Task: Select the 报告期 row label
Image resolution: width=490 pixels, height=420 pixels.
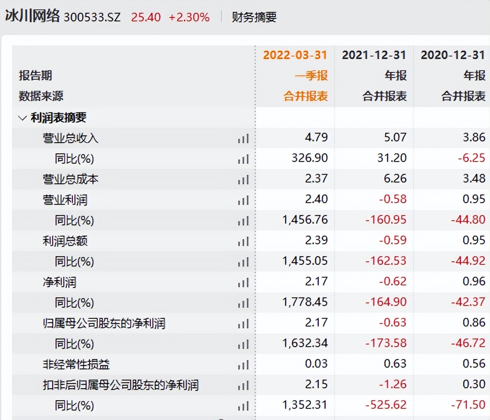Action: (x=35, y=76)
